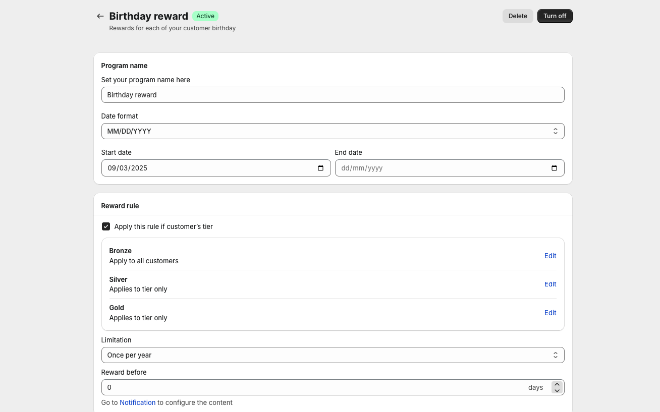Open the Start date calendar picker icon
This screenshot has width=660, height=412.
320,168
